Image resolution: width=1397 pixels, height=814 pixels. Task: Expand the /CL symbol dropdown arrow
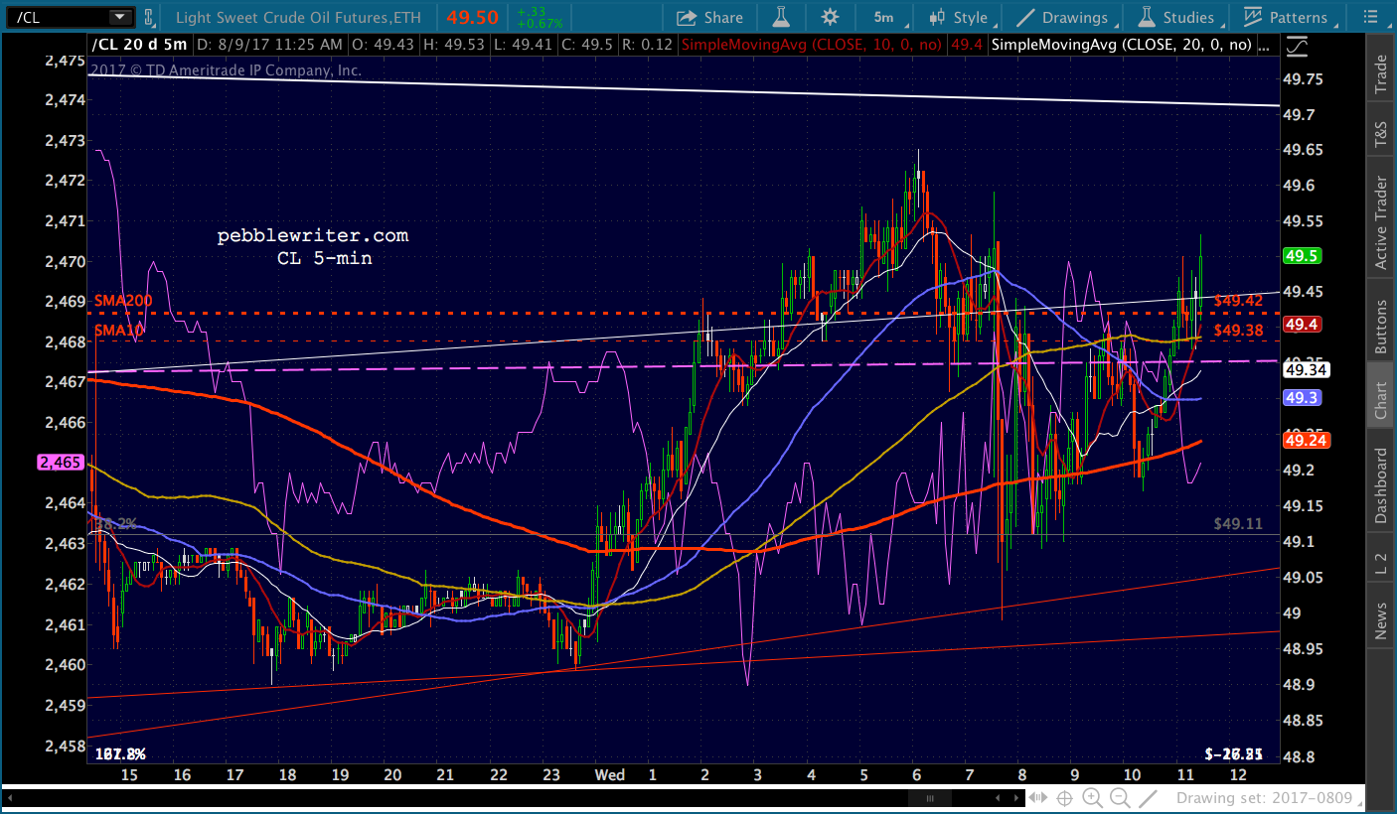(119, 17)
